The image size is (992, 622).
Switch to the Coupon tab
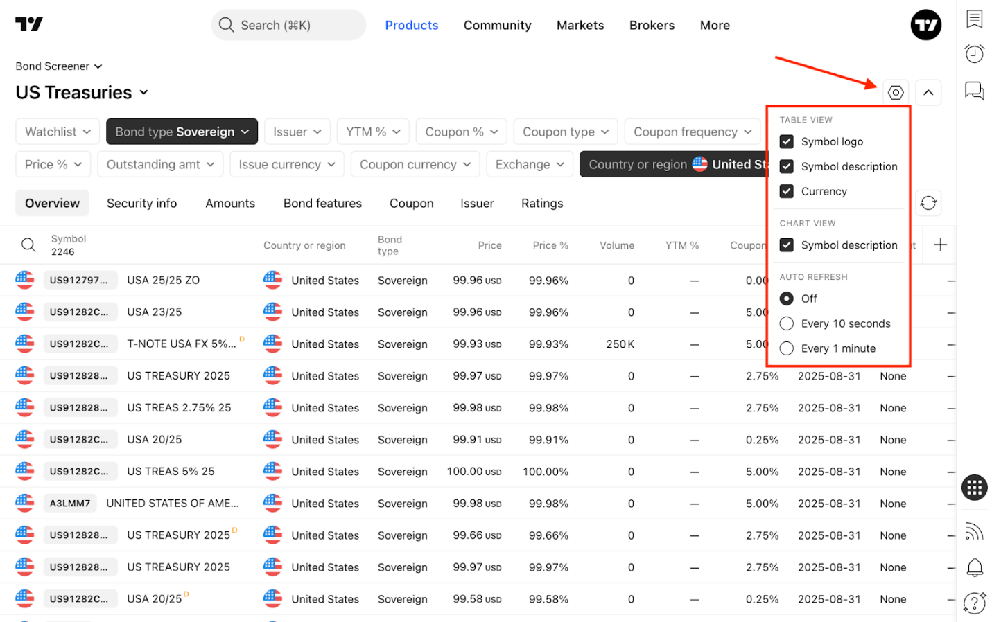tap(411, 203)
